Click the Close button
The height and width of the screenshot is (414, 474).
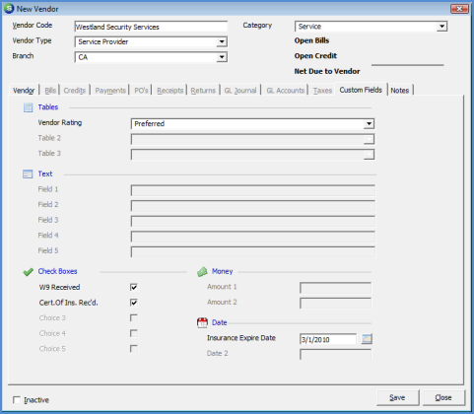[x=443, y=397]
